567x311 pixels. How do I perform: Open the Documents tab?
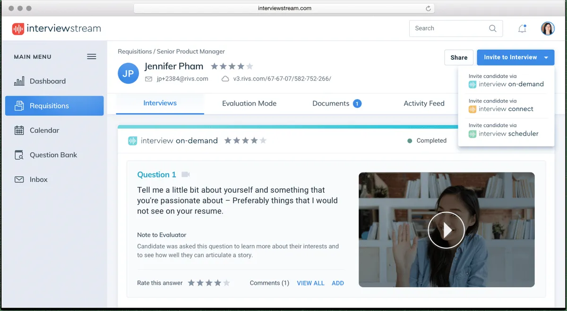331,103
